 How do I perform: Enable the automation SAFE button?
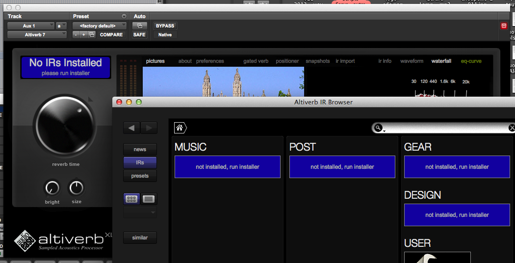point(139,35)
